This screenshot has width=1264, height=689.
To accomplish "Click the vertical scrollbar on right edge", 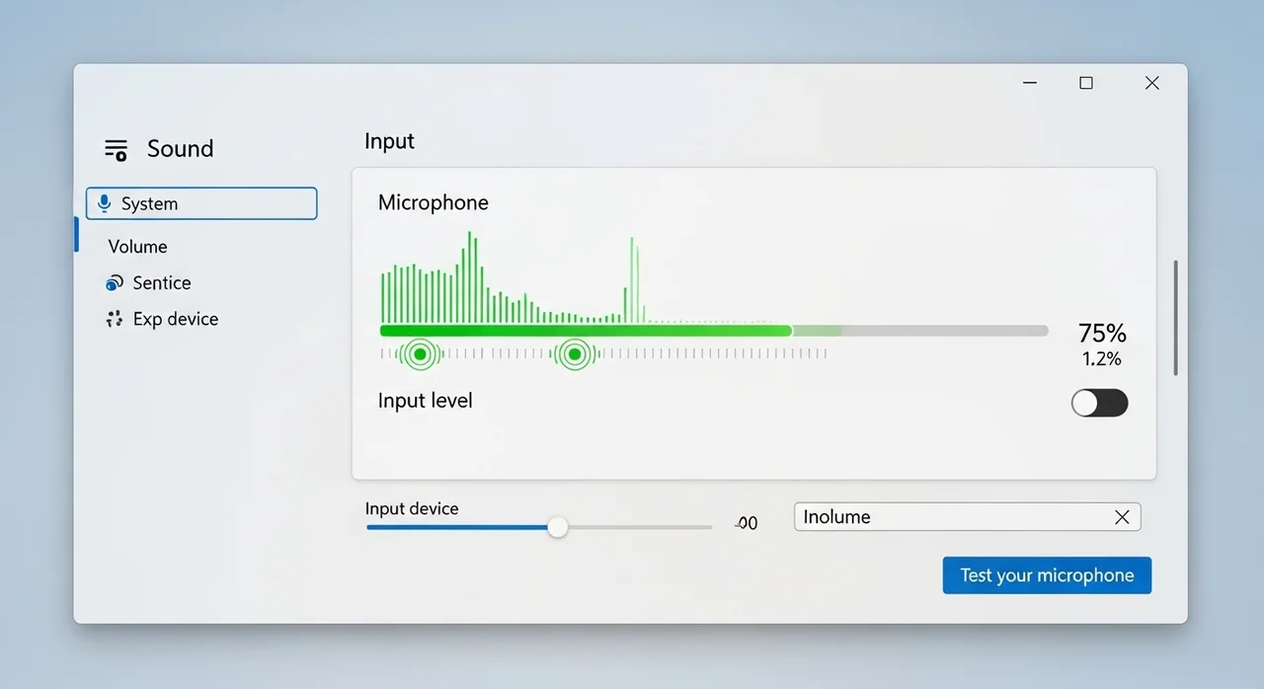I will click(x=1175, y=318).
